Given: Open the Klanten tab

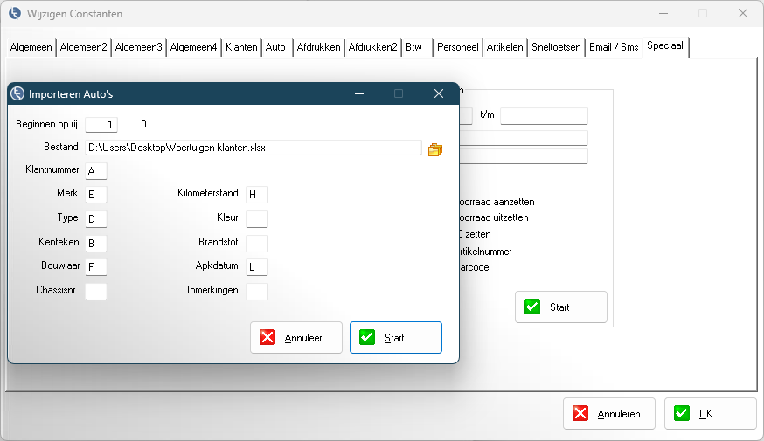Looking at the screenshot, I should [x=241, y=47].
